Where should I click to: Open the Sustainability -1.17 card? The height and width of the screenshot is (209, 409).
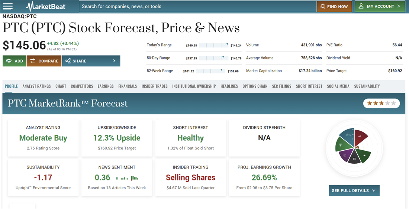click(x=43, y=177)
